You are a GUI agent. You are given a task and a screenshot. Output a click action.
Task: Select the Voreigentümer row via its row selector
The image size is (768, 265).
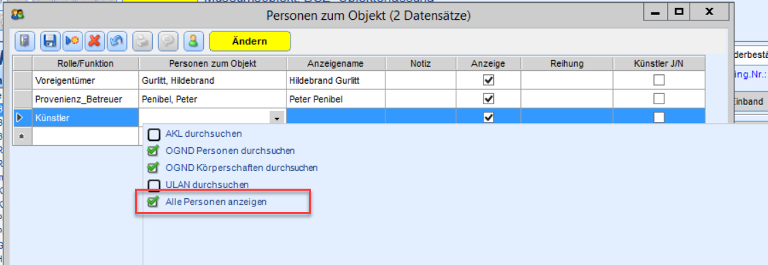(x=22, y=80)
